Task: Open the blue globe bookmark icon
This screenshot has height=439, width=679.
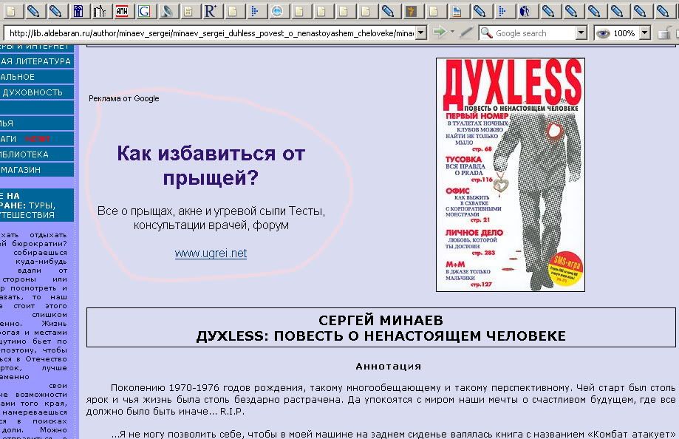Action: pos(277,11)
